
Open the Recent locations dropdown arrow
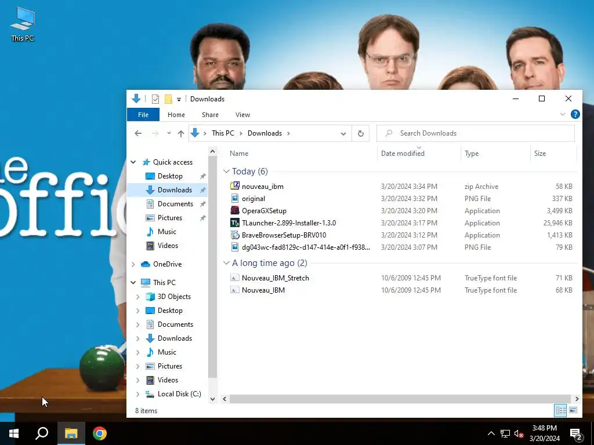click(x=169, y=133)
